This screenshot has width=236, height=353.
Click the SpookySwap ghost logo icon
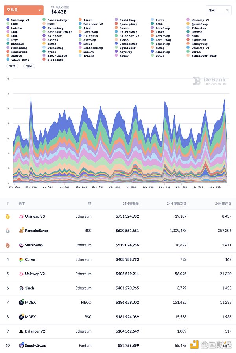coord(21,346)
